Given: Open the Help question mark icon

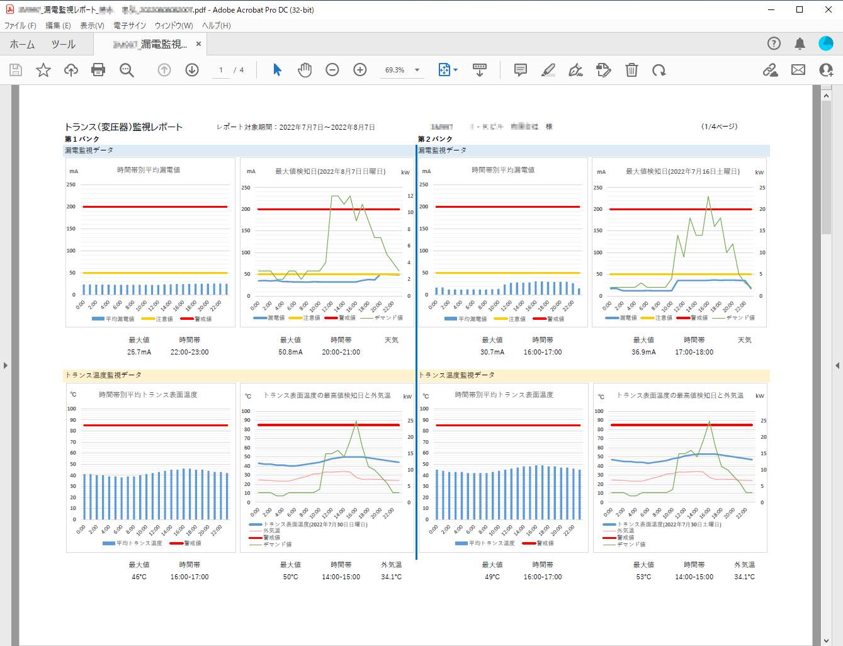Looking at the screenshot, I should (774, 43).
